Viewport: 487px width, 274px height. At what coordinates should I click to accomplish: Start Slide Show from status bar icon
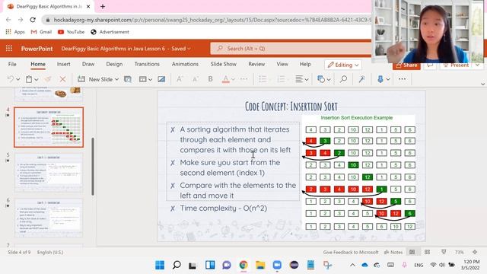point(444,252)
